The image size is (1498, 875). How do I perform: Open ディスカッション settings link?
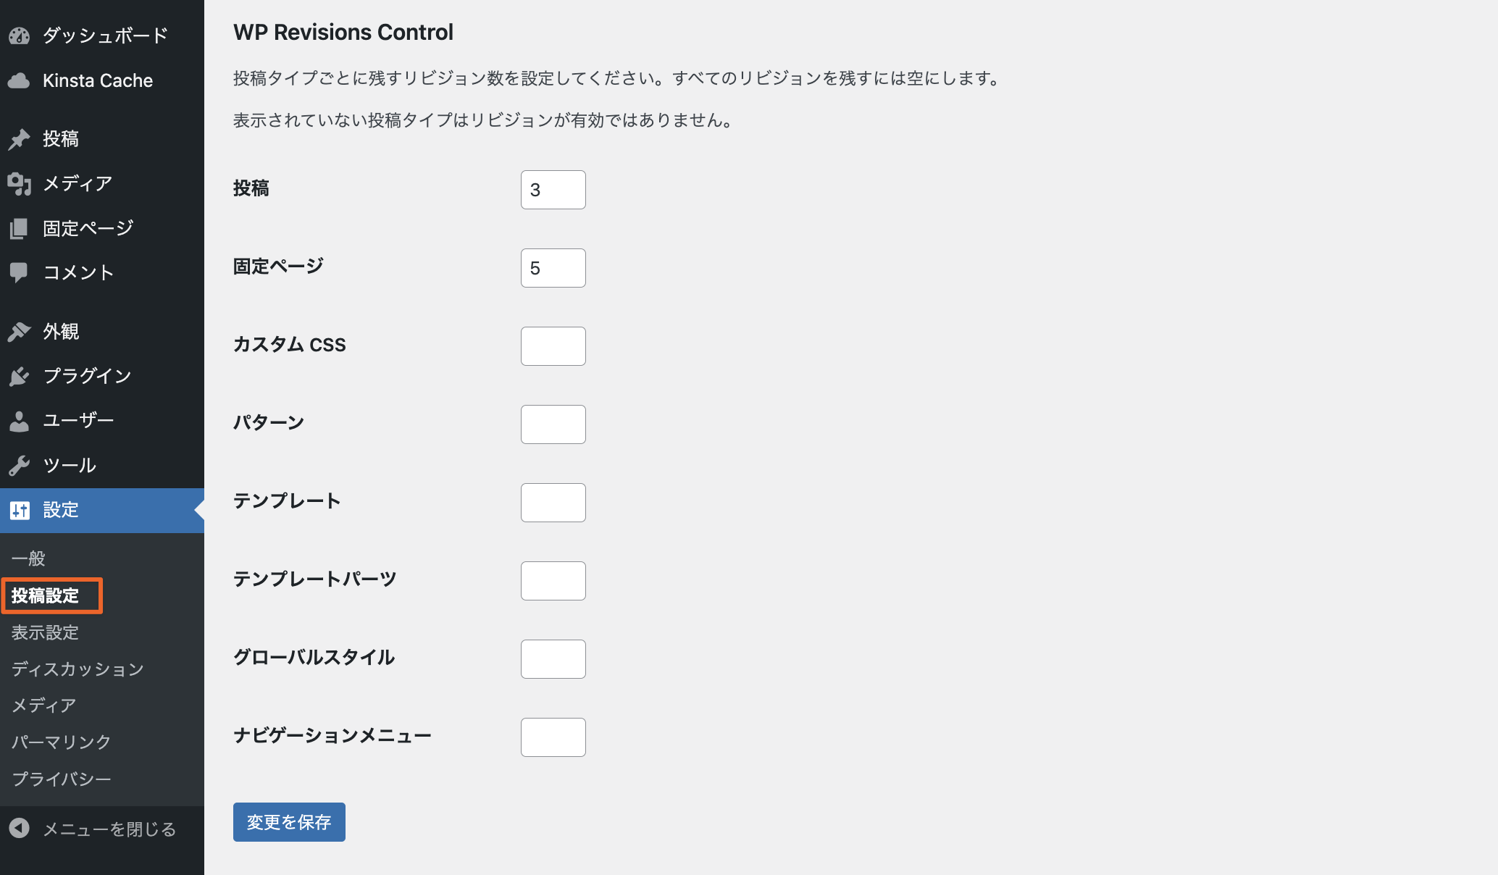[x=78, y=669]
